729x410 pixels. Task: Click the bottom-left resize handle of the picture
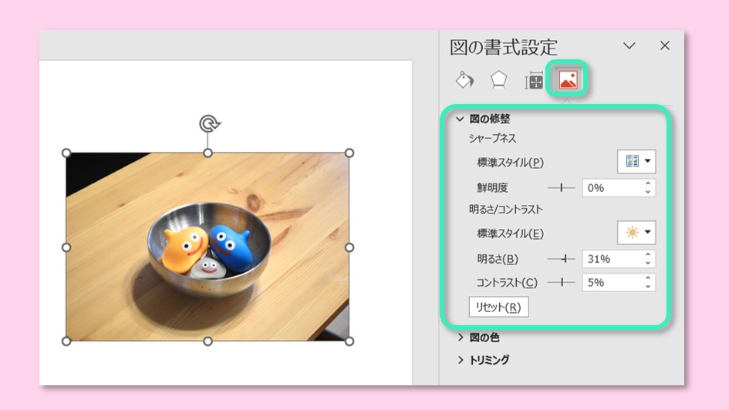click(x=66, y=341)
